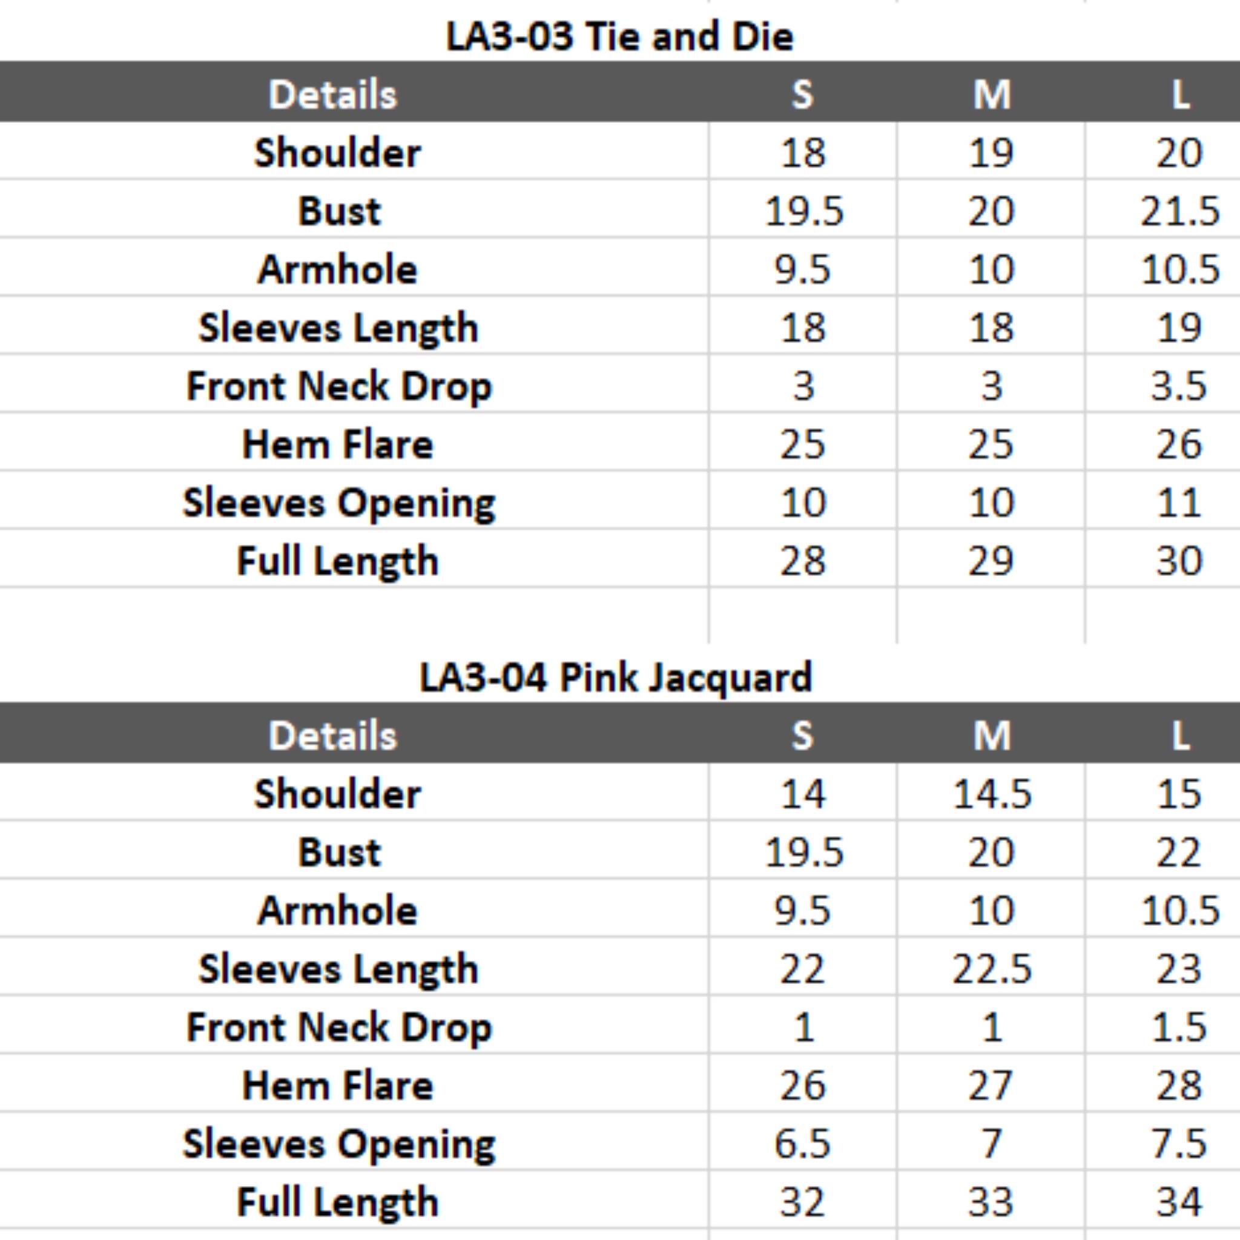The height and width of the screenshot is (1240, 1240).
Task: Click Pink Jacquard Bust value 22
Action: pyautogui.click(x=1179, y=852)
